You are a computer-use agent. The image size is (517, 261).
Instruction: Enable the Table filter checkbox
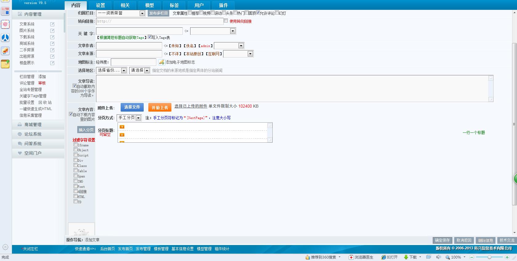click(x=75, y=170)
